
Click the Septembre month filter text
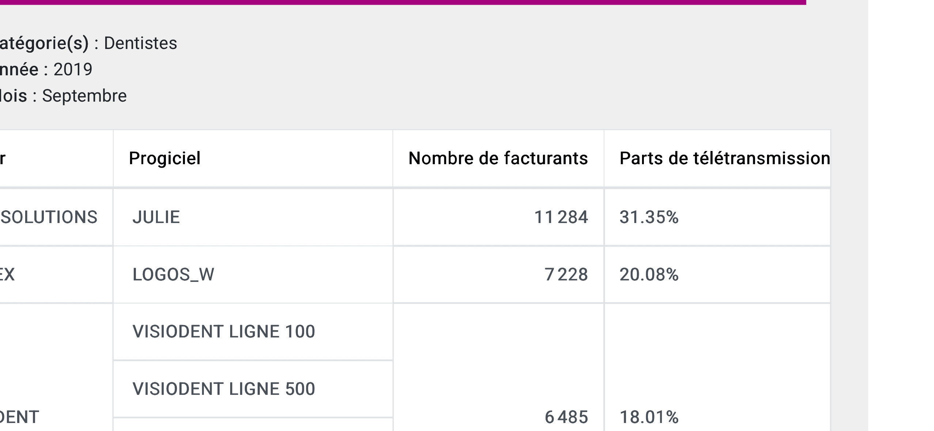[84, 96]
